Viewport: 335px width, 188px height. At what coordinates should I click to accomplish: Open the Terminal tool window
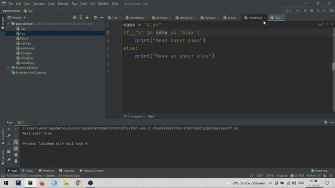point(66,171)
